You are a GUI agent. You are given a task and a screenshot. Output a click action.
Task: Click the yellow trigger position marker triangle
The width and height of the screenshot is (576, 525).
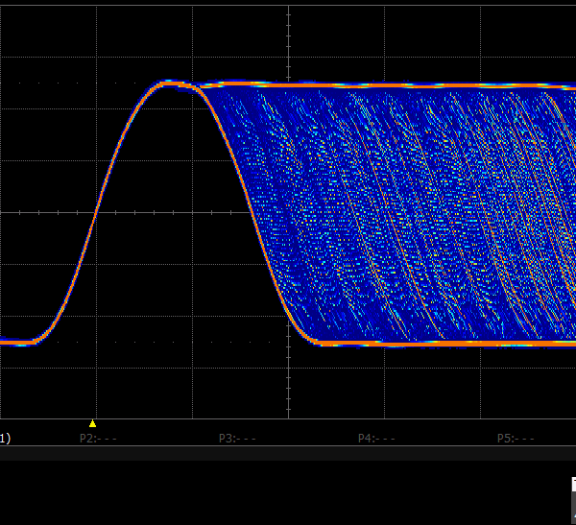pos(92,423)
